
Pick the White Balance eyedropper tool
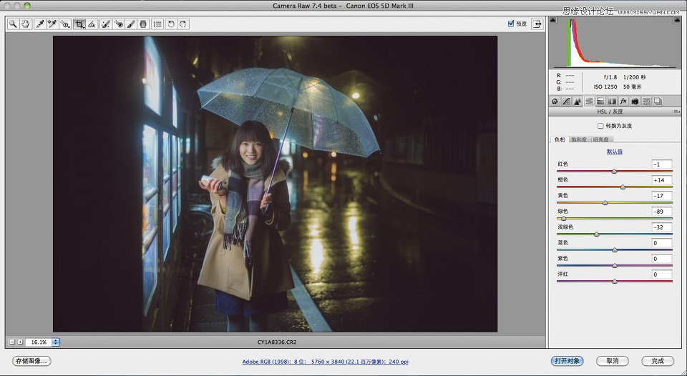[x=40, y=24]
